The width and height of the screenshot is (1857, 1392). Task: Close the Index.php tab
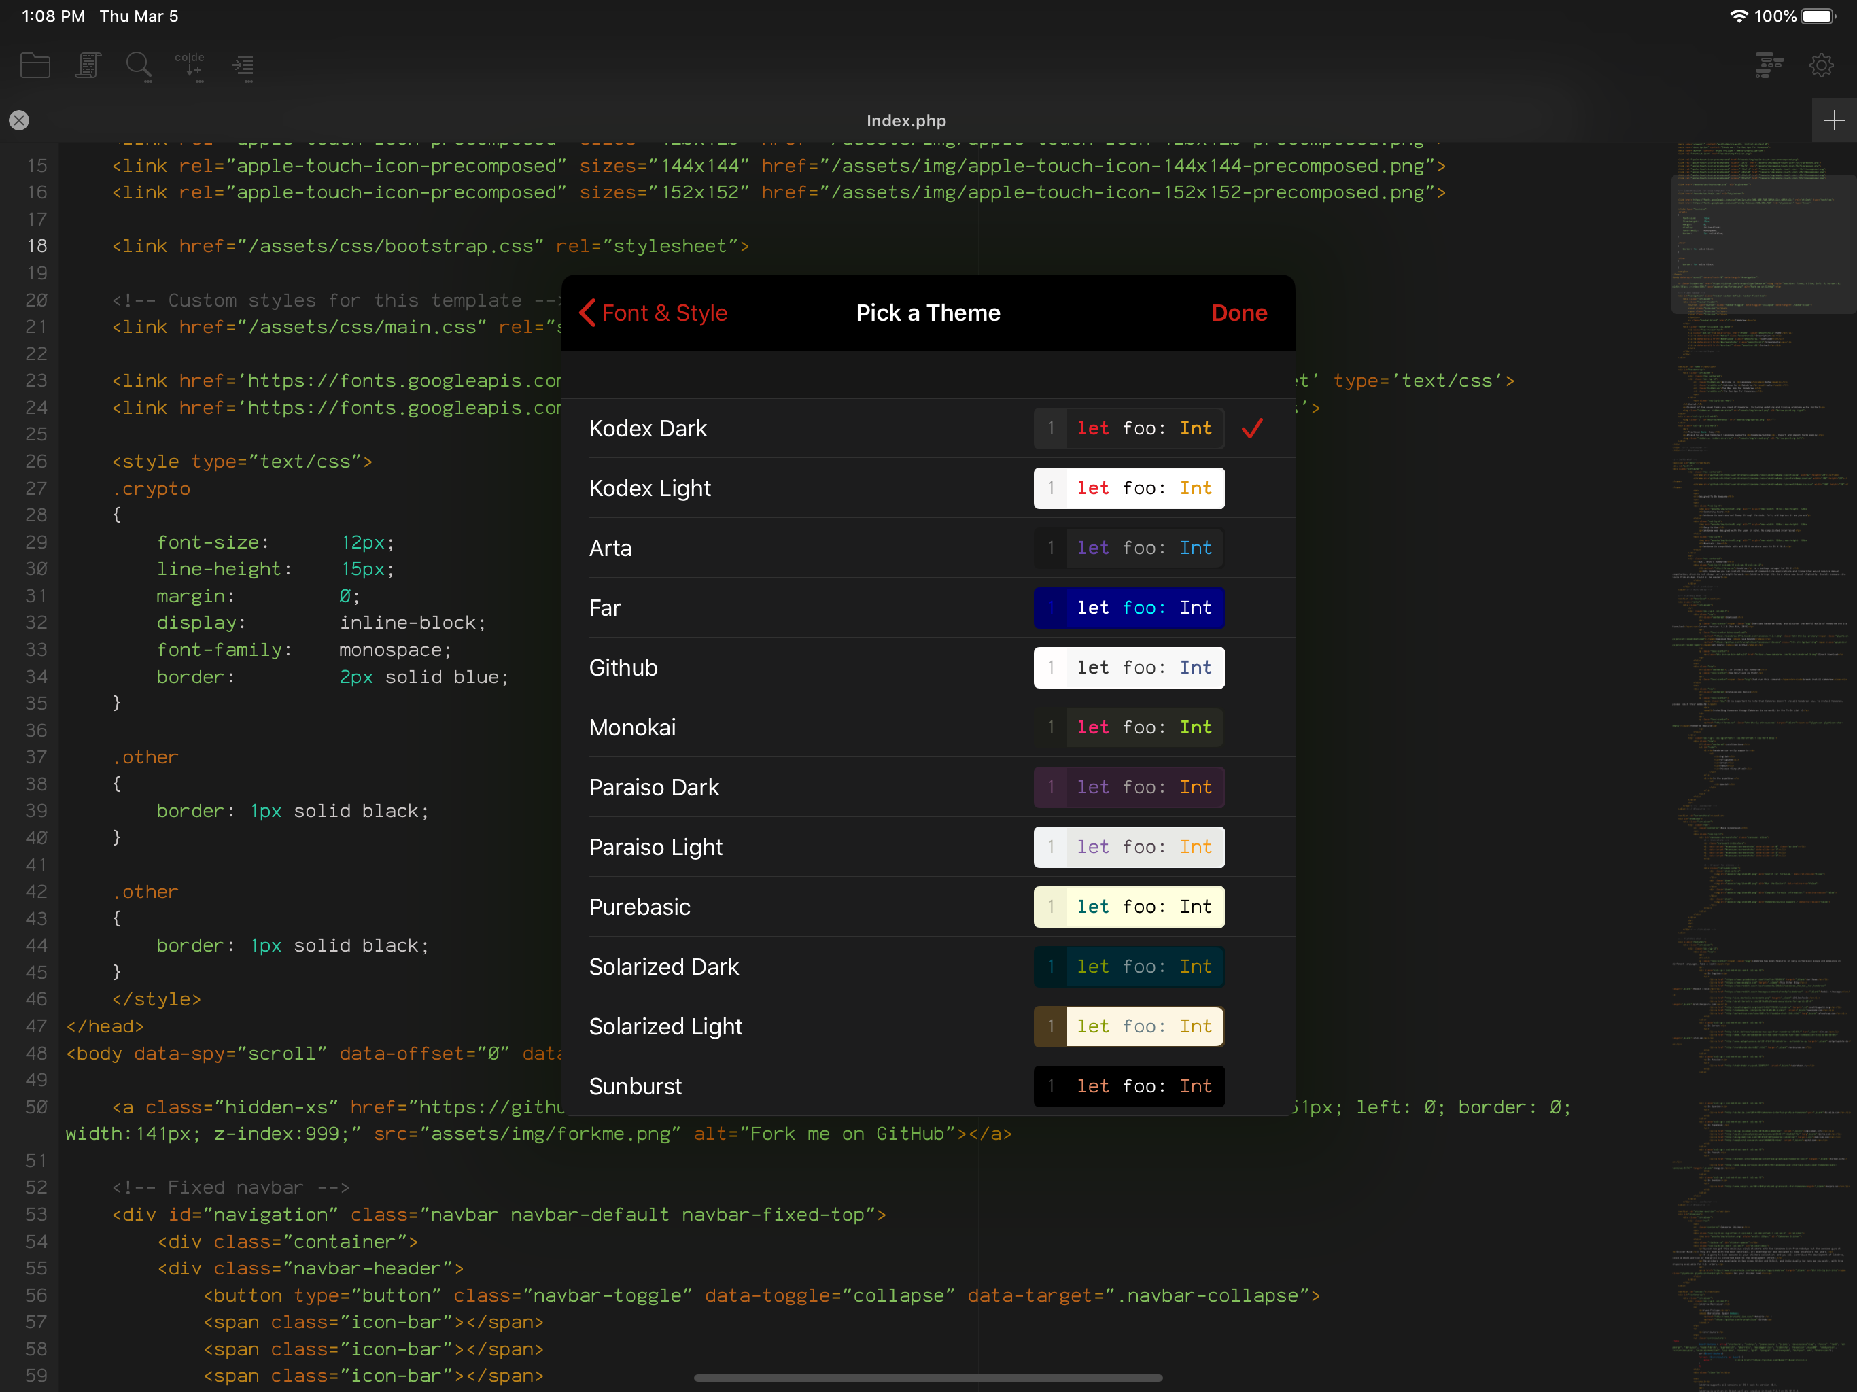19,121
